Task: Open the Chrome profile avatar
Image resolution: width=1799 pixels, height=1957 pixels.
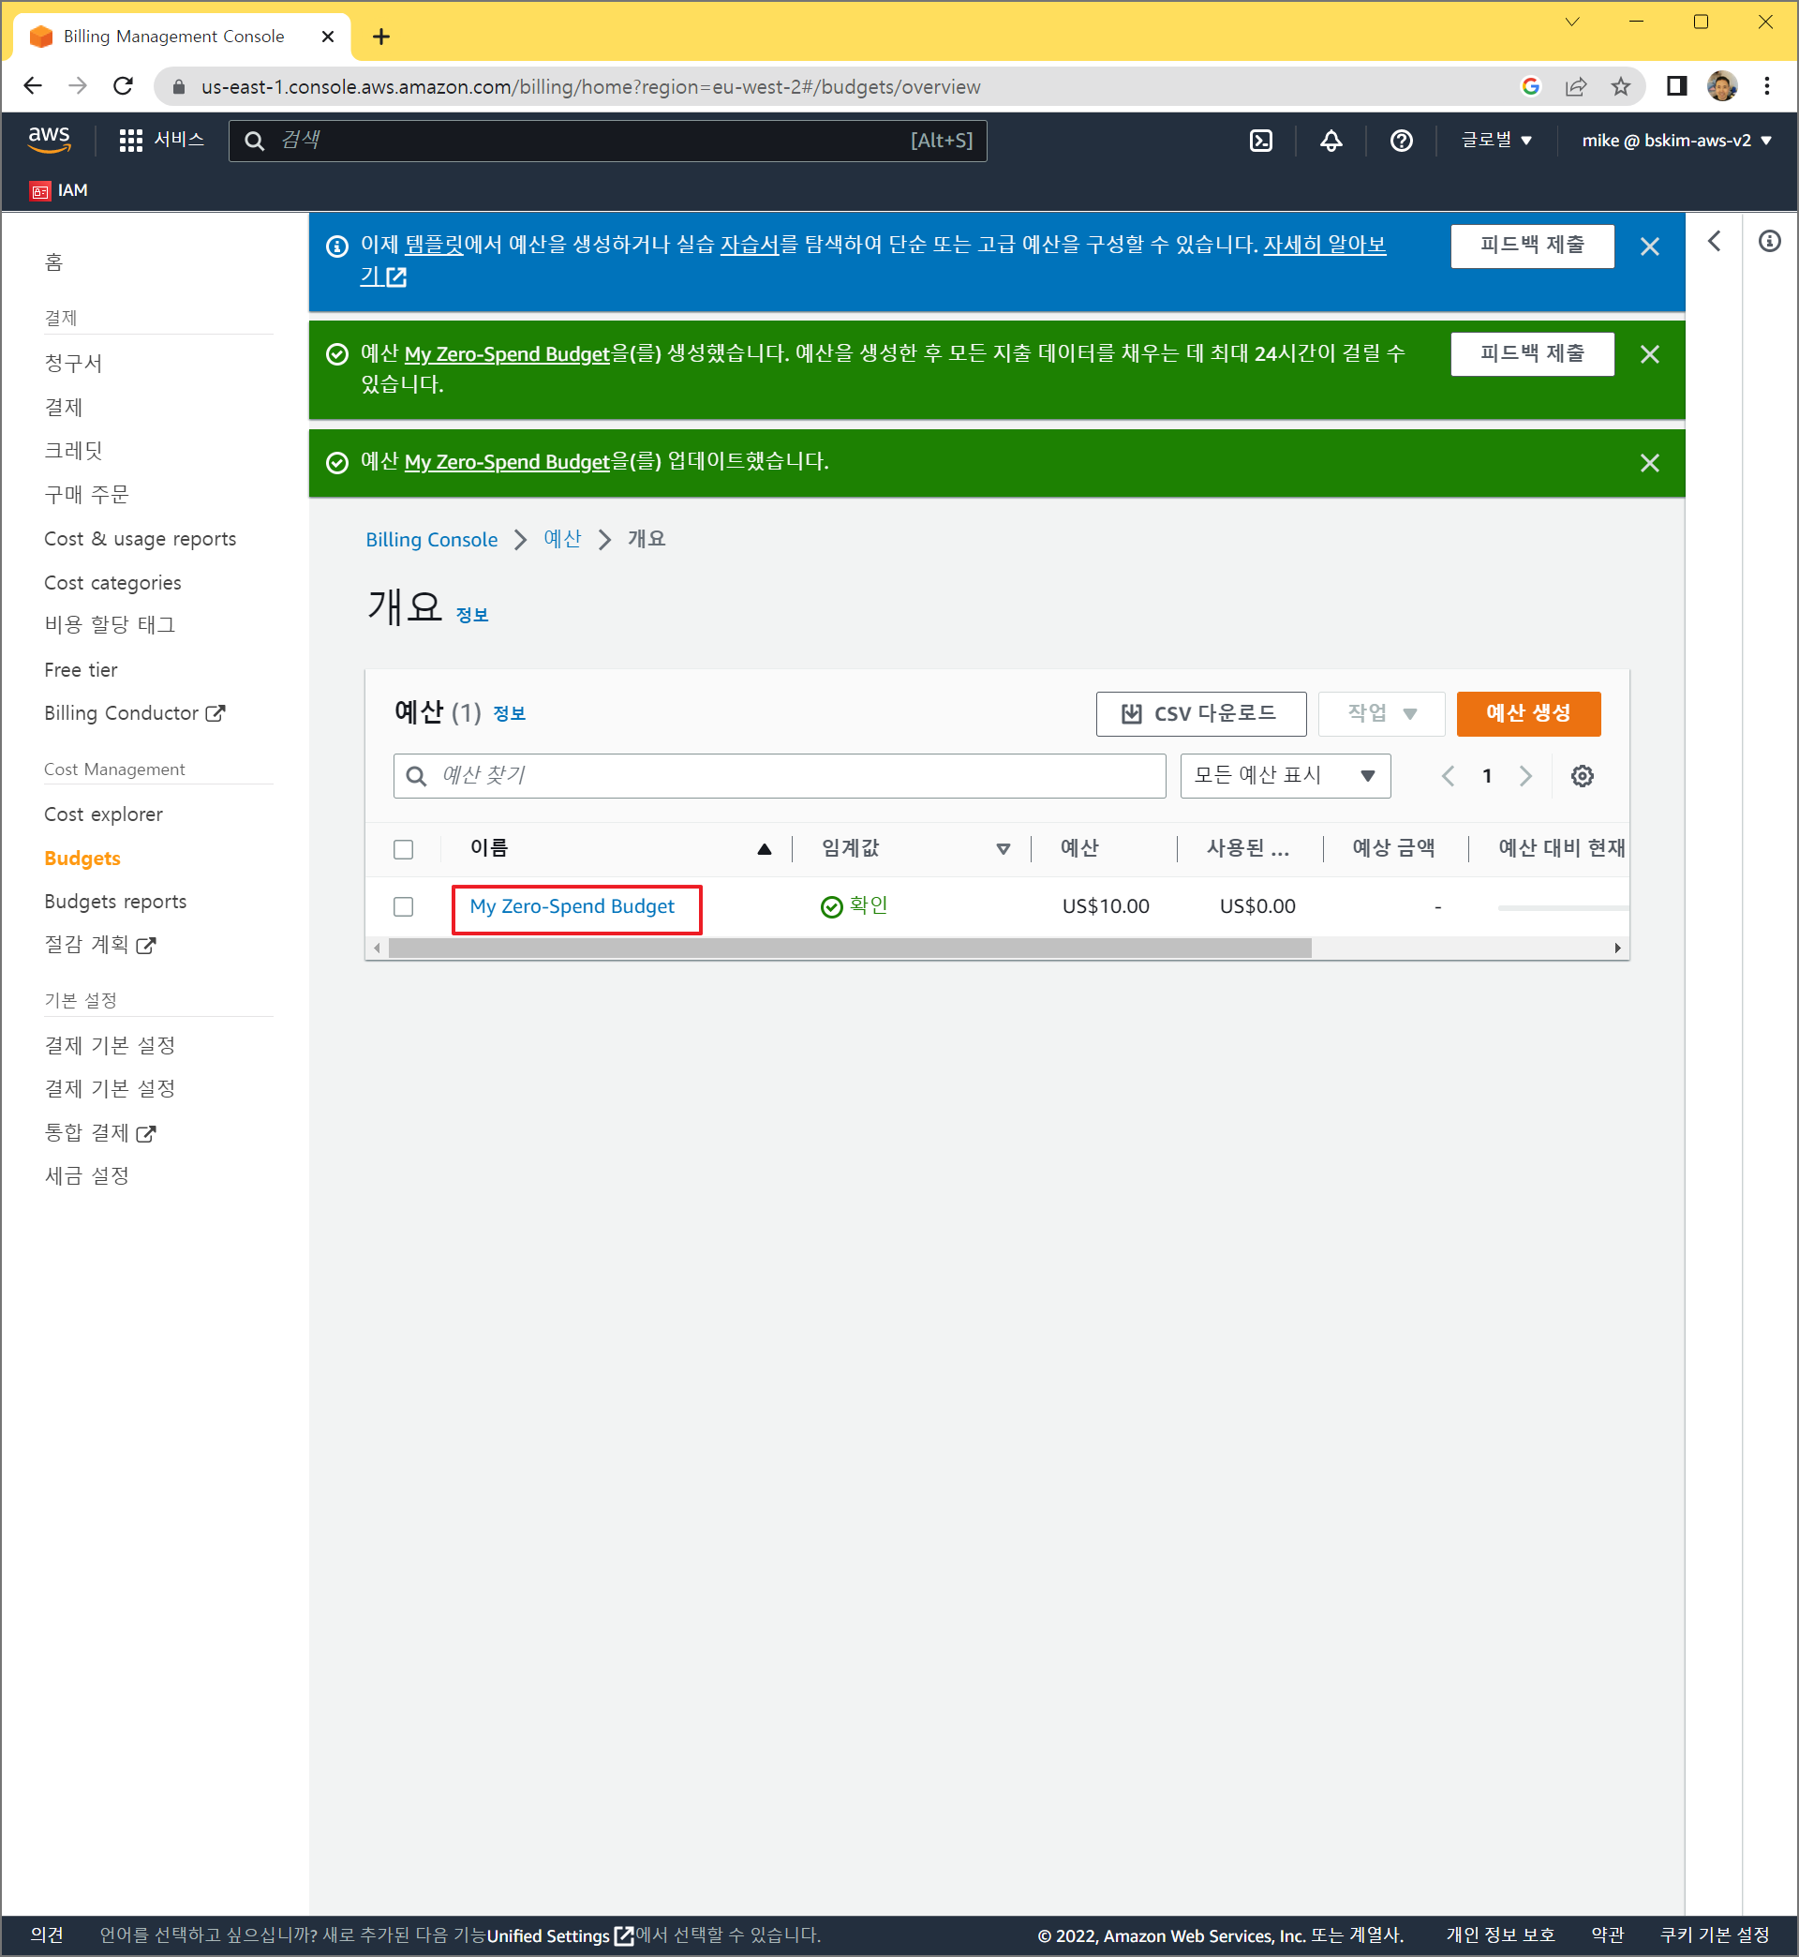Action: pyautogui.click(x=1721, y=86)
